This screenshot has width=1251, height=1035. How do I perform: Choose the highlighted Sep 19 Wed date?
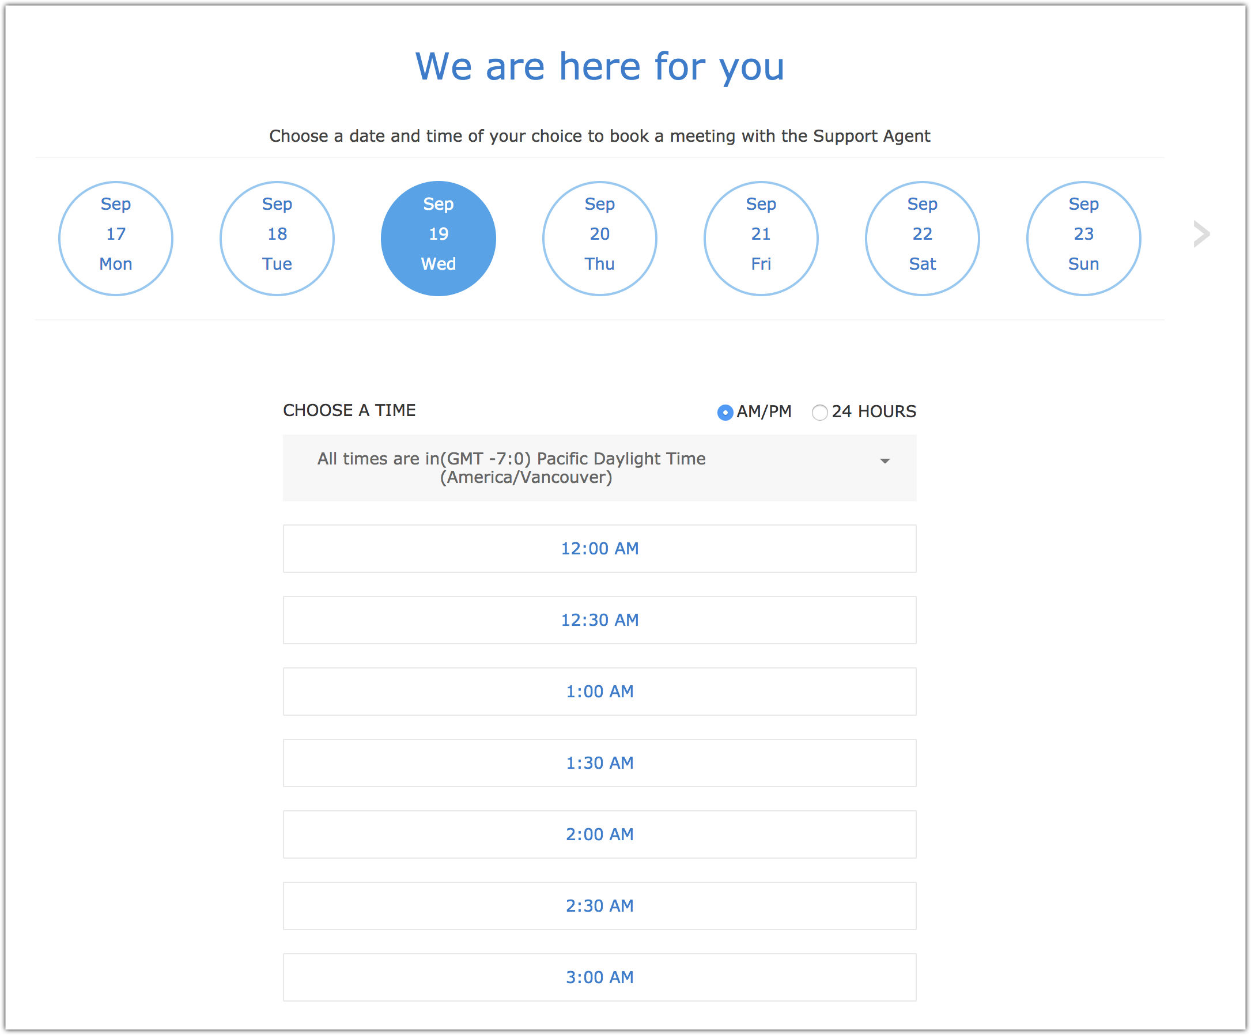439,239
